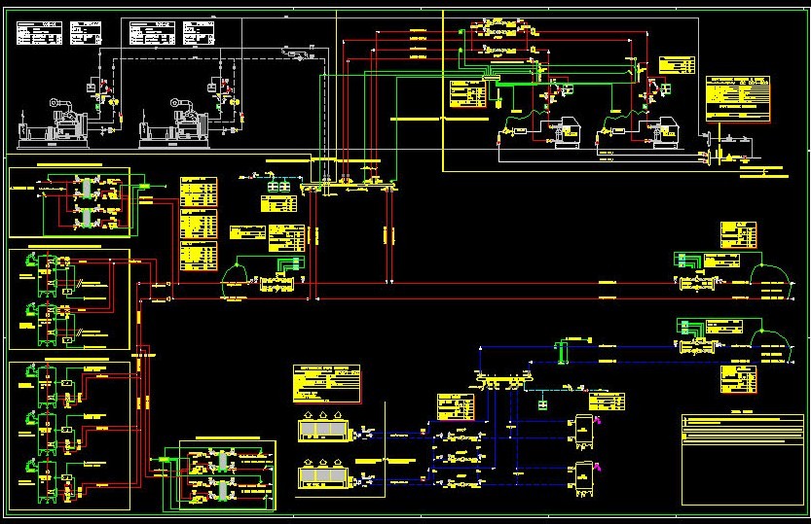Click the lower cooling tower unit symbol
811x524 pixels.
pyautogui.click(x=324, y=476)
